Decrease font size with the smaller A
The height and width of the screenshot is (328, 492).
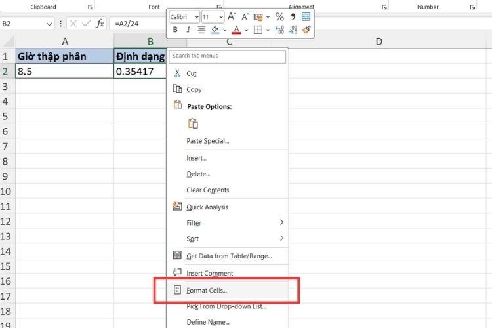click(x=245, y=16)
